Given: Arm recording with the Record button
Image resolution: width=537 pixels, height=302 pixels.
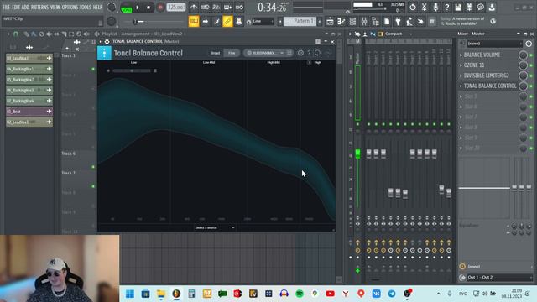Looking at the screenshot, I should tap(160, 8).
